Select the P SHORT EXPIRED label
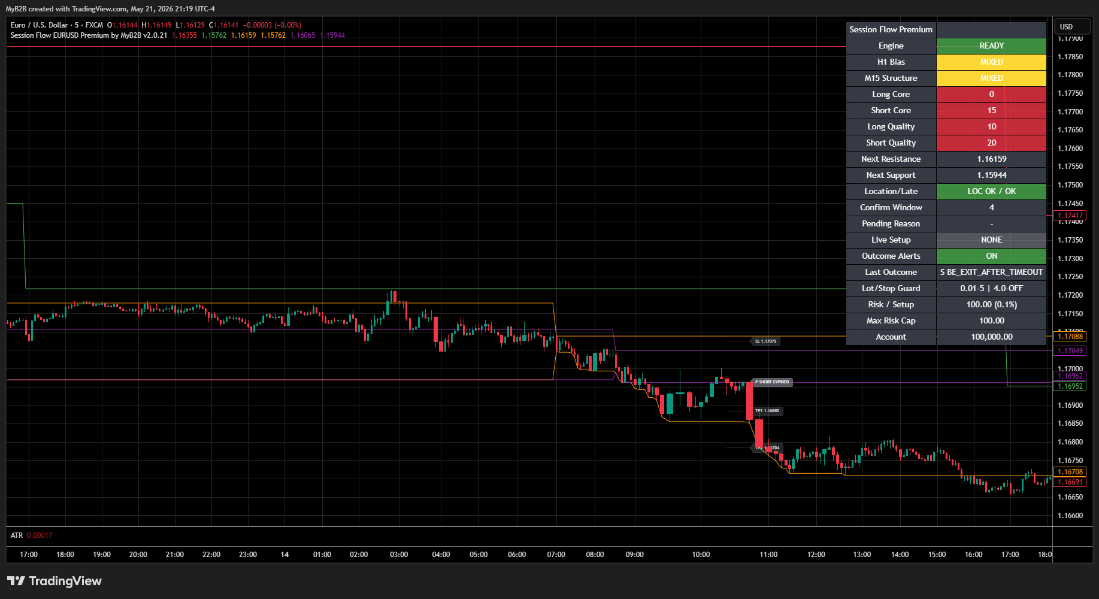This screenshot has height=599, width=1099. point(771,382)
